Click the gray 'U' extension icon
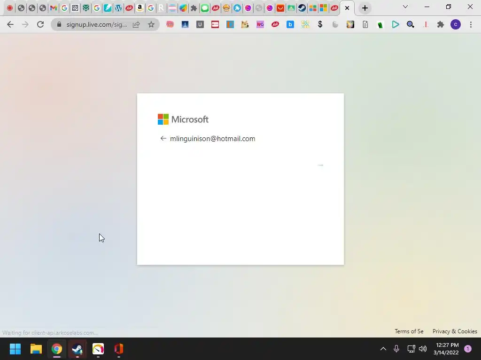The width and height of the screenshot is (481, 360). 200,24
